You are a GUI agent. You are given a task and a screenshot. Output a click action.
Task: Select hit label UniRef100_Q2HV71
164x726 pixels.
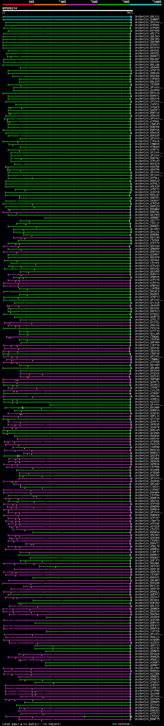(147, 382)
